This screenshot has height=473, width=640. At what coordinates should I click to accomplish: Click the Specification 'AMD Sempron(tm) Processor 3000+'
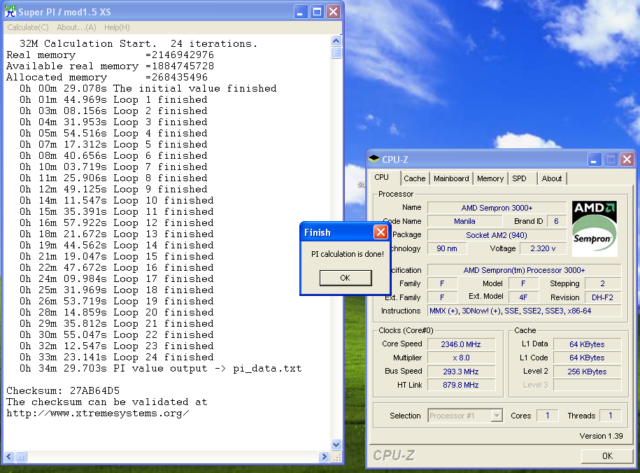(x=524, y=270)
